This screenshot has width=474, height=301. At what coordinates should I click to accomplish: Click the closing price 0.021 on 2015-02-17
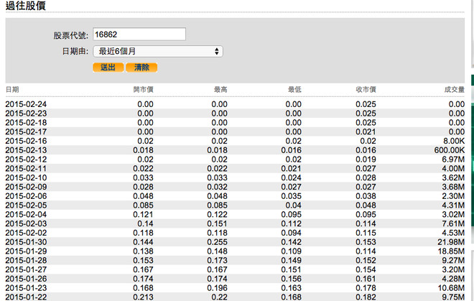[366, 132]
